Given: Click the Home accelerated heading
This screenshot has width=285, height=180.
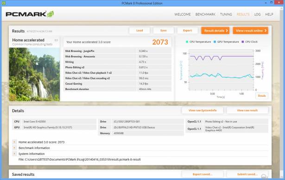Looking at the screenshot, I should (x=28, y=40).
